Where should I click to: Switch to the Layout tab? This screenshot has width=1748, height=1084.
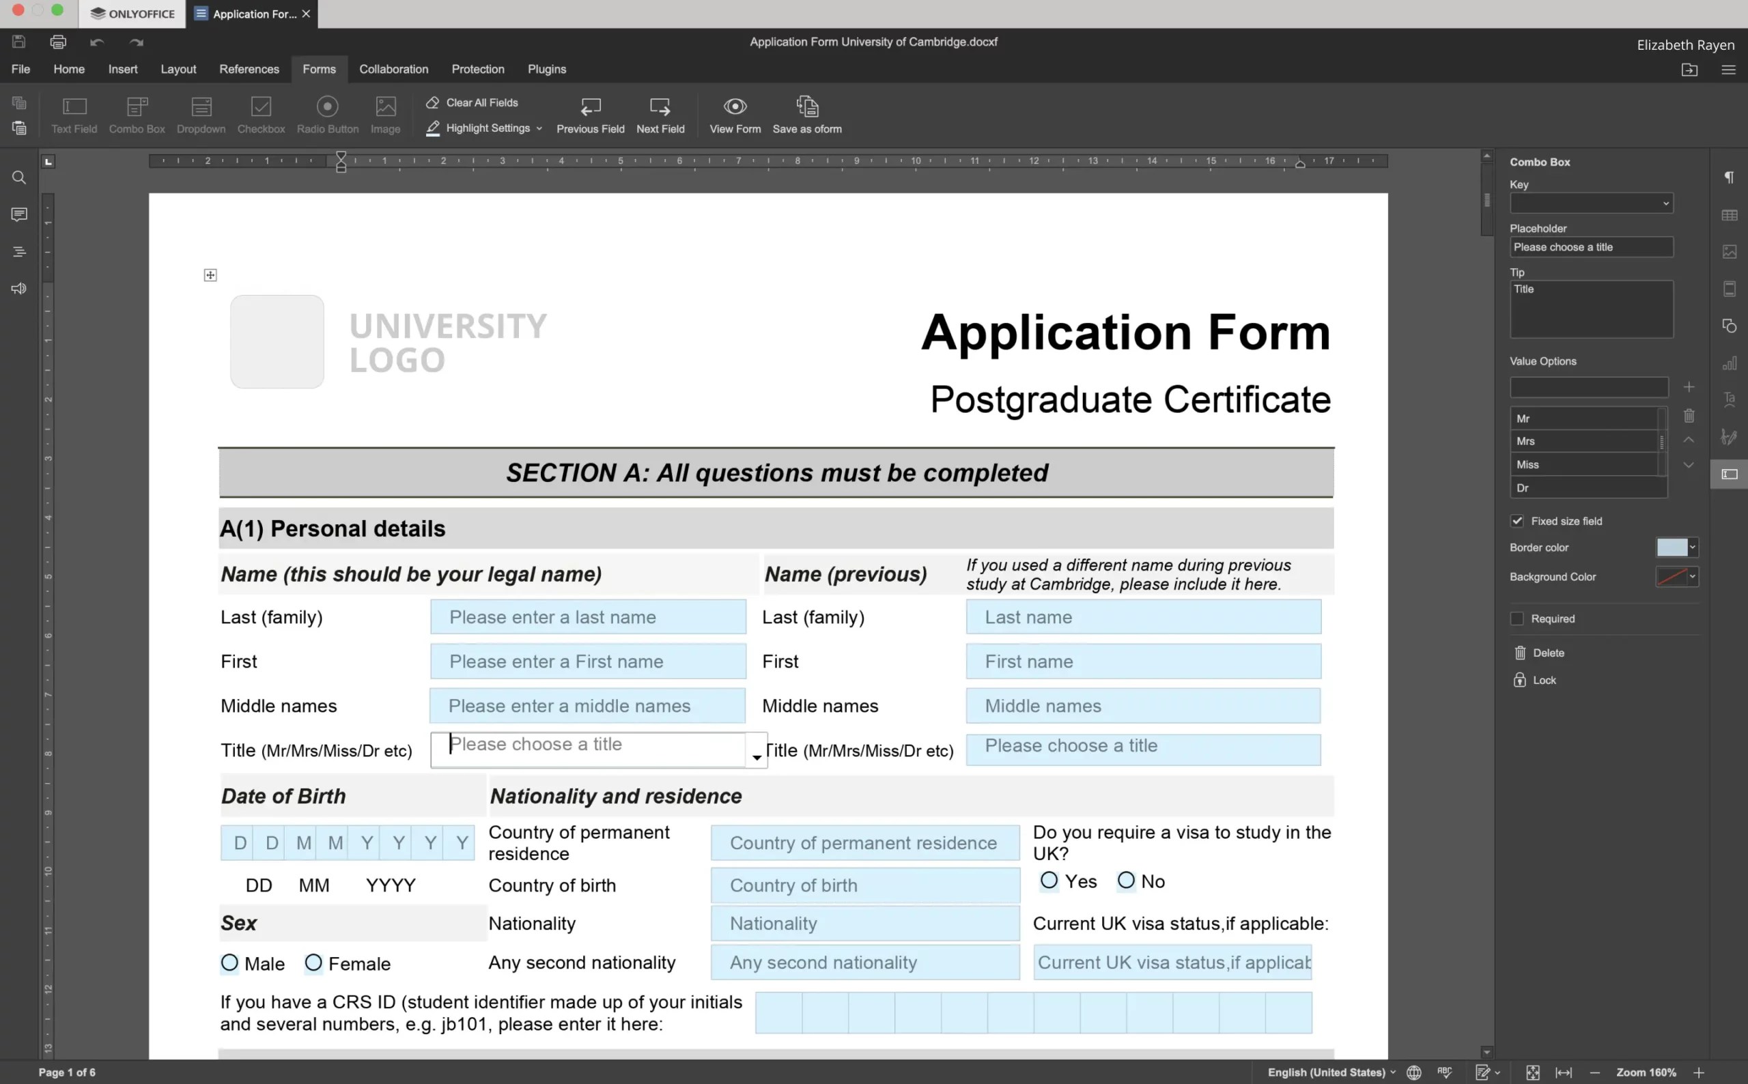point(178,69)
